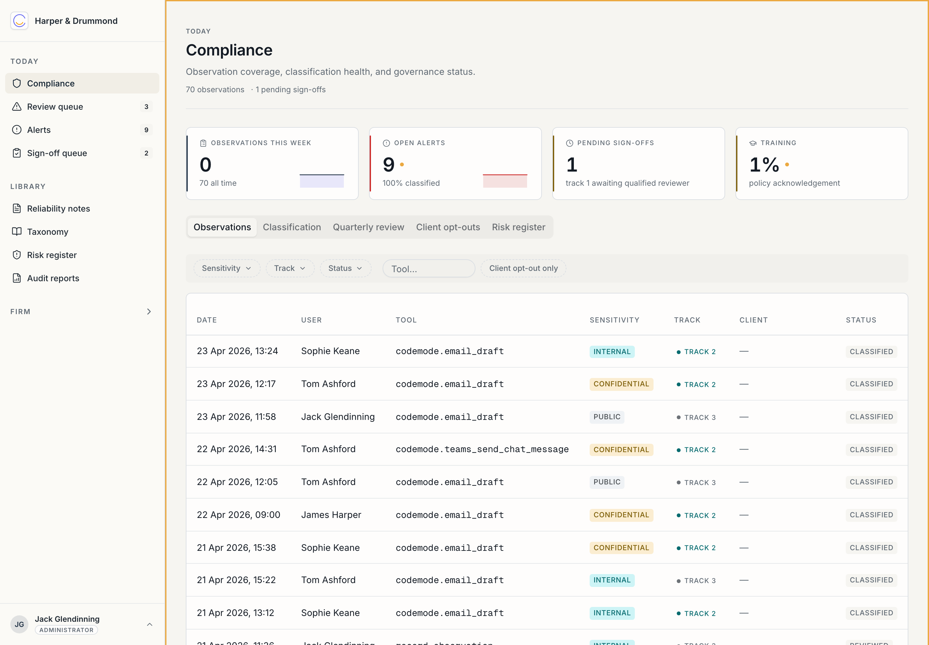Open the Status filter dropdown

[x=346, y=268]
